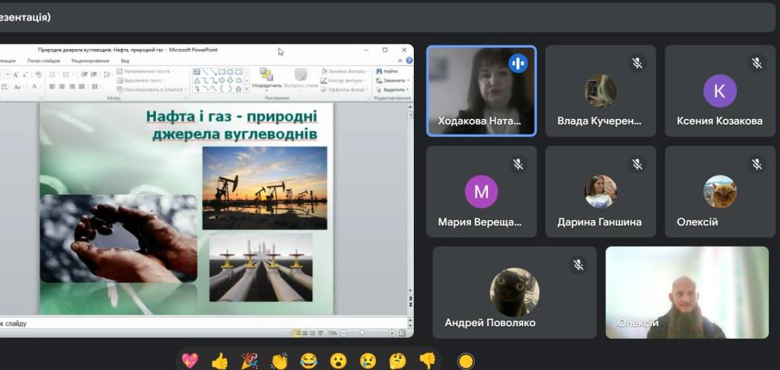Expand the shapes gallery more arrow
The image size is (780, 370).
click(247, 89)
